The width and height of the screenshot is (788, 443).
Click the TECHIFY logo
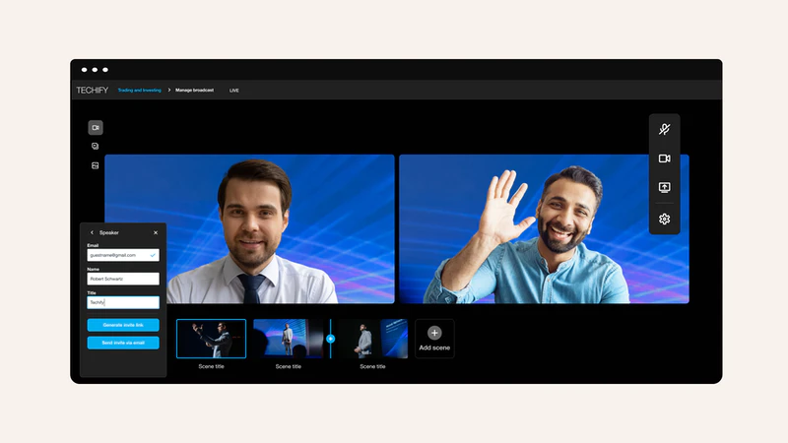click(93, 91)
